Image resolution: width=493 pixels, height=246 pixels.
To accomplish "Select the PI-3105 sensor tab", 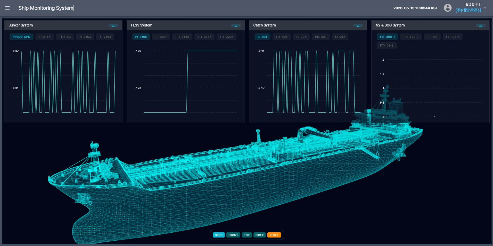I will (141, 37).
